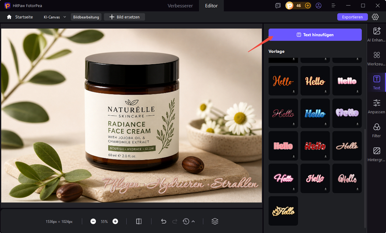Select the Text sidebar tool
The image size is (386, 233).
tap(376, 82)
